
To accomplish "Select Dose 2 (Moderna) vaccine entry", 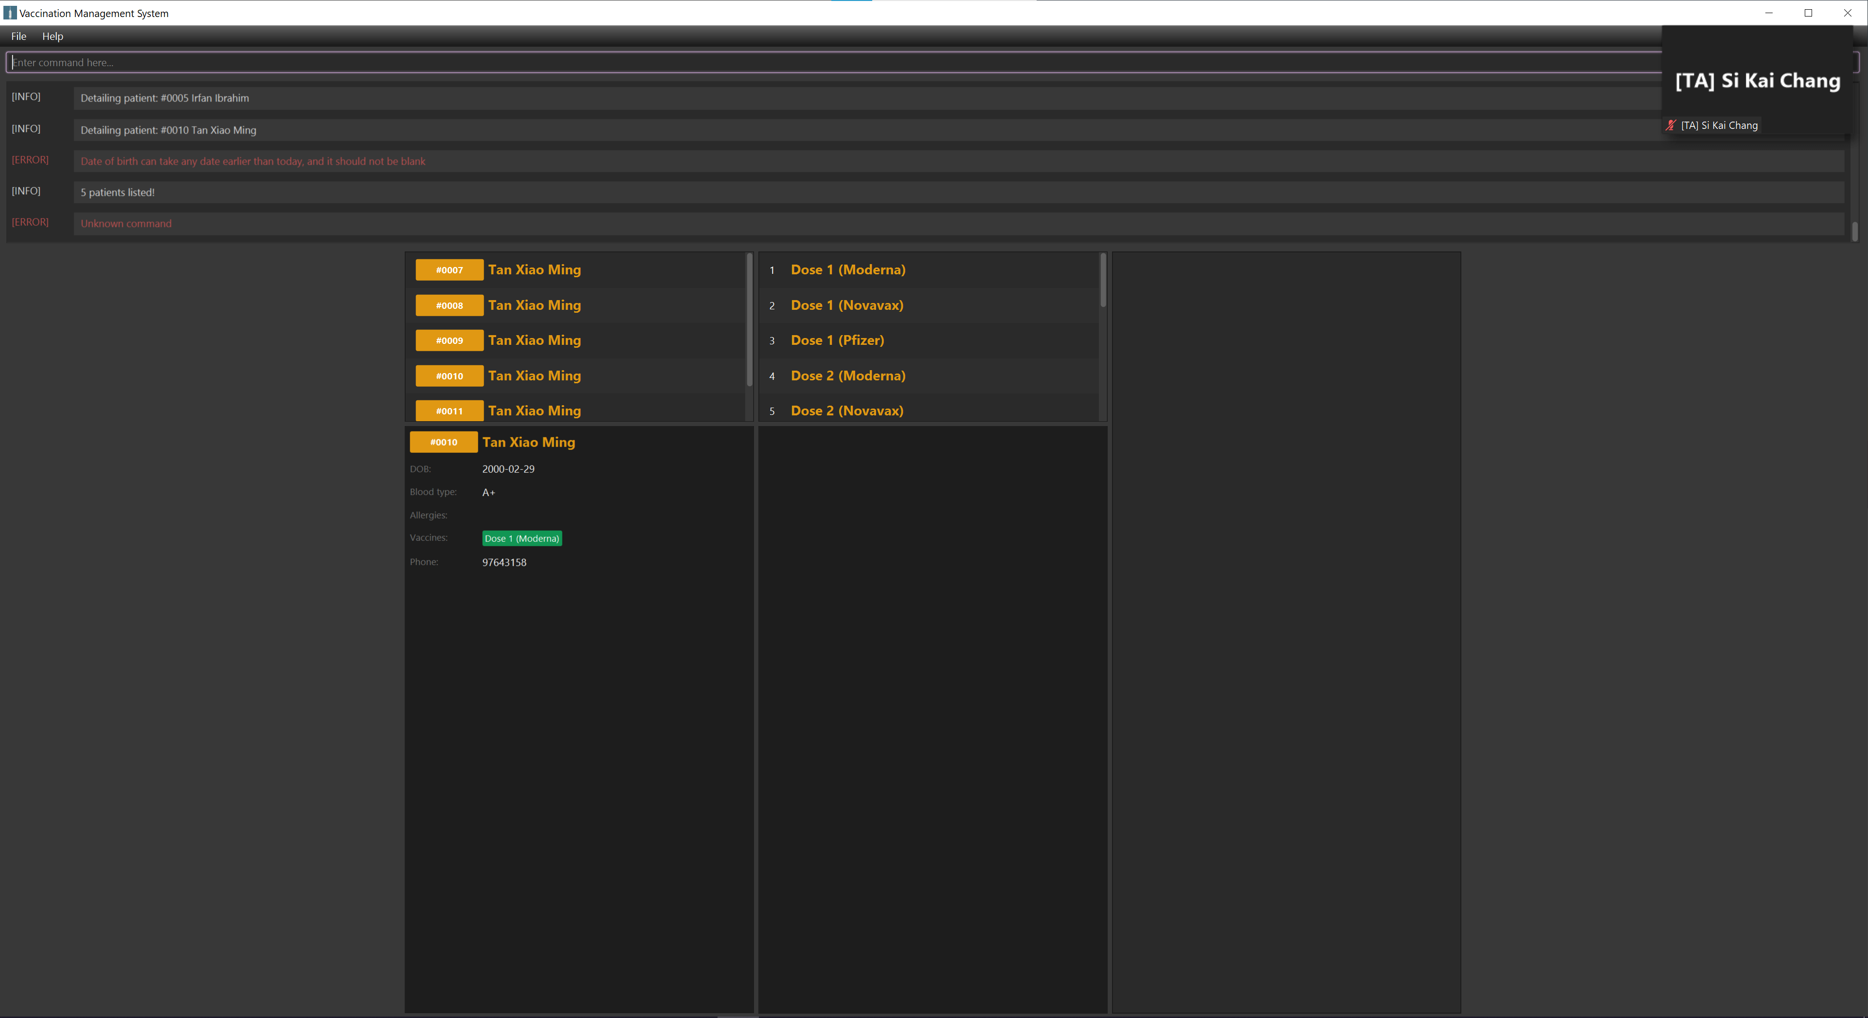I will click(x=848, y=375).
